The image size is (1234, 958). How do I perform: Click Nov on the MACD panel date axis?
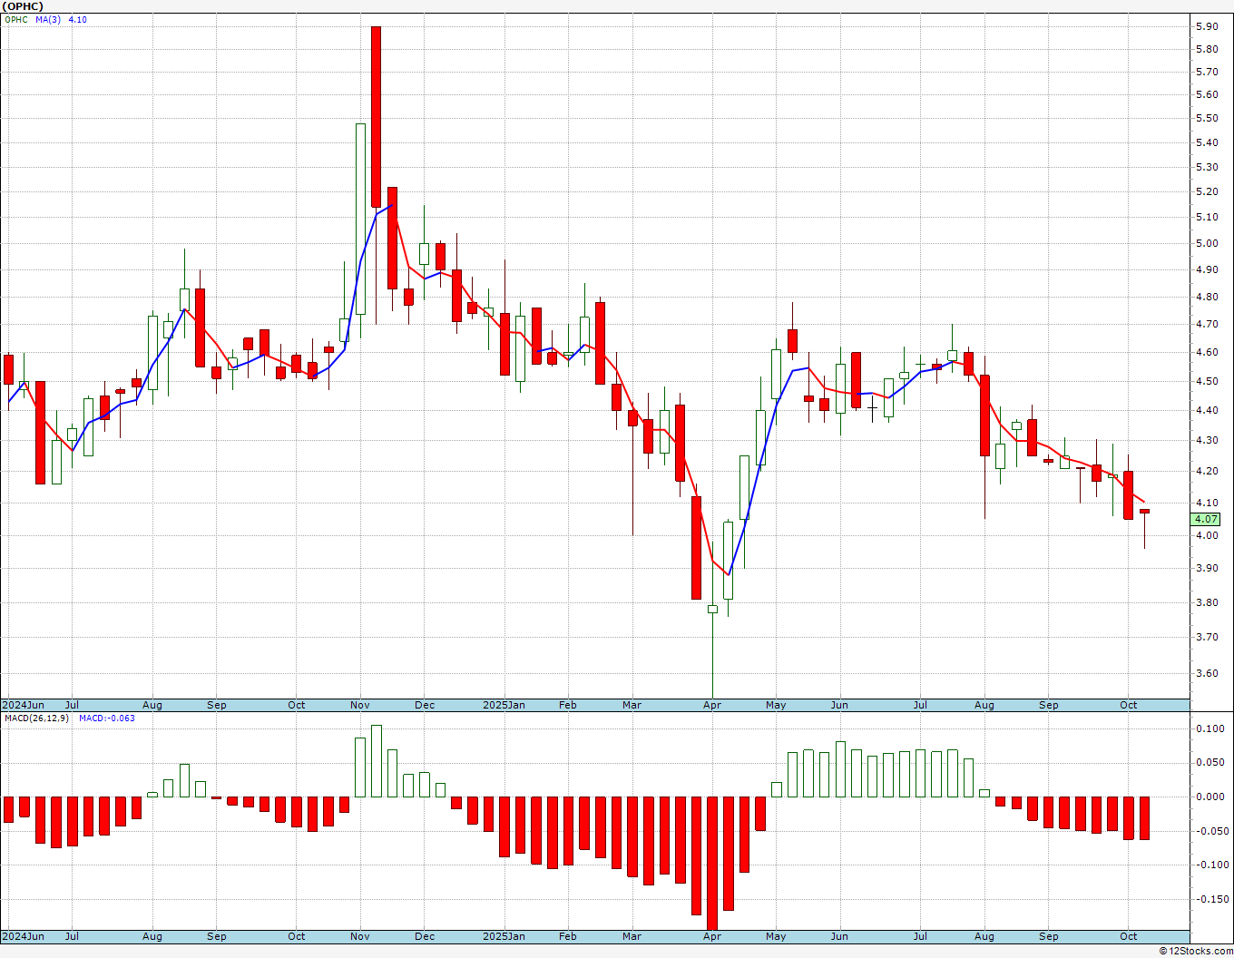tap(359, 936)
